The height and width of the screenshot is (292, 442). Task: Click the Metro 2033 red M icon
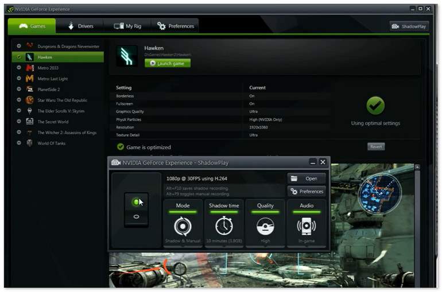tap(30, 68)
